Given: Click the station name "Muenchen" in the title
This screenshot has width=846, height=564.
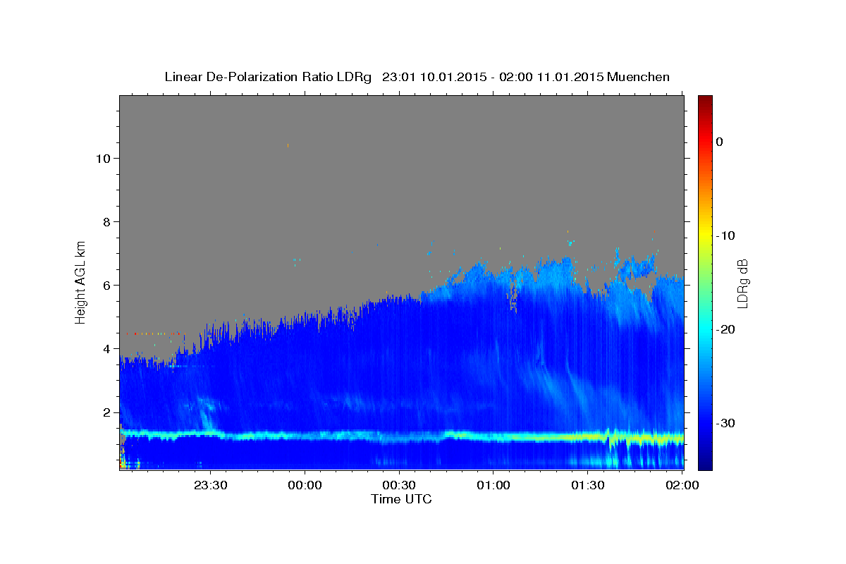Looking at the screenshot, I should click(639, 77).
